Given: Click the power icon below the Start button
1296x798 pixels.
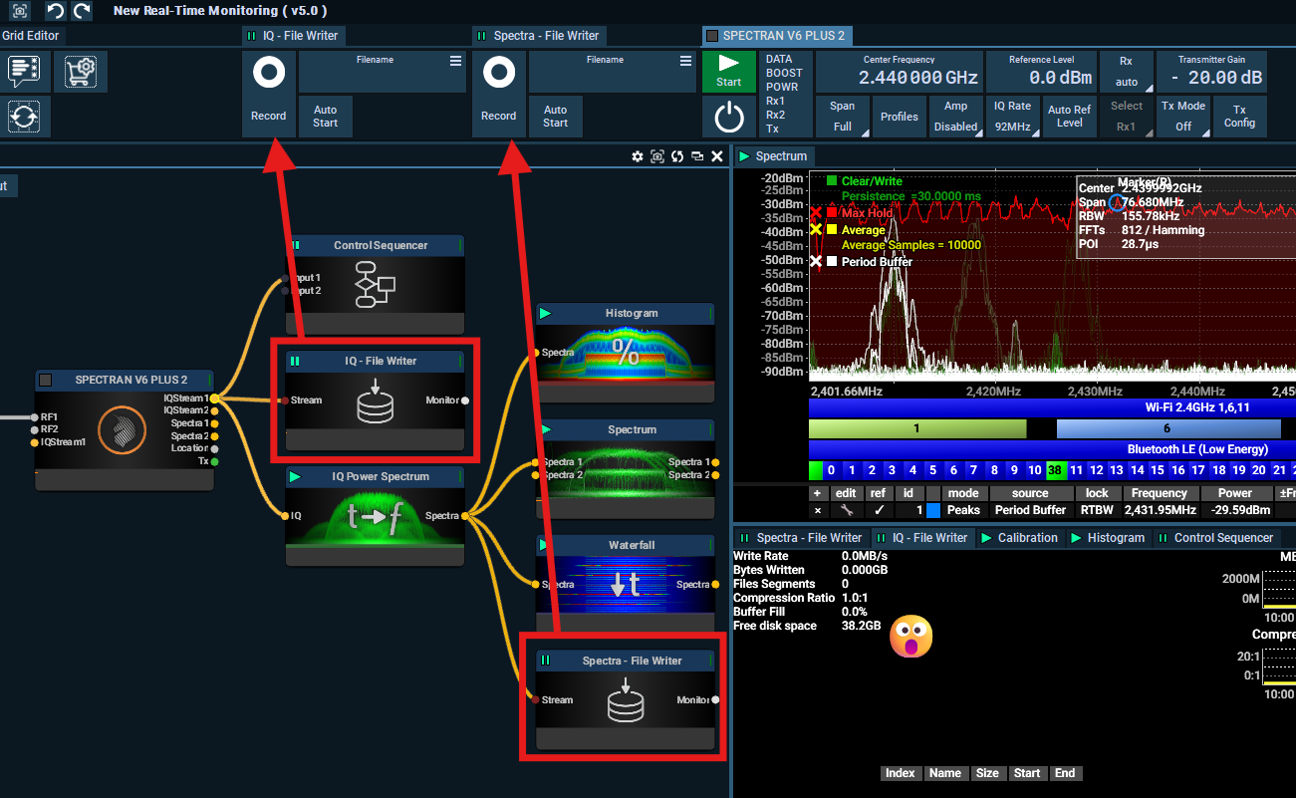Looking at the screenshot, I should click(729, 118).
